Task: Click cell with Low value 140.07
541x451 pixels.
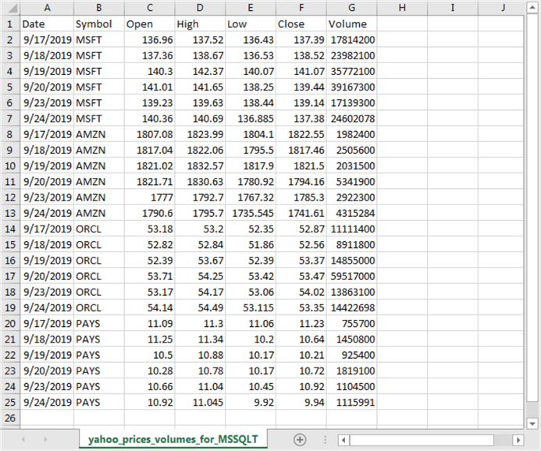Action: point(251,71)
